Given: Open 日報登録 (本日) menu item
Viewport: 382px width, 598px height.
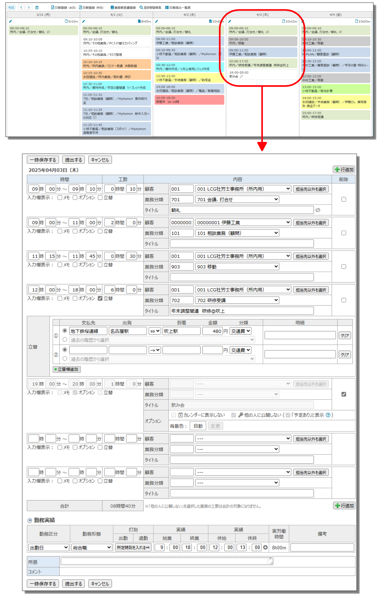Looking at the screenshot, I should (63, 7).
